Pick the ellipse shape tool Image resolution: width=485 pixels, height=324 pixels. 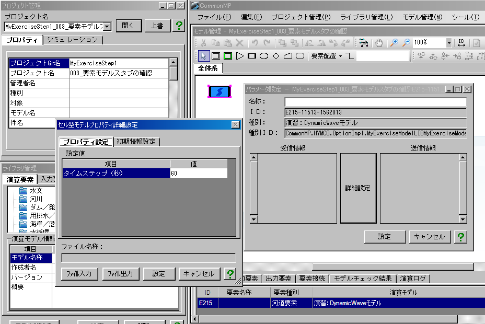tap(264, 56)
